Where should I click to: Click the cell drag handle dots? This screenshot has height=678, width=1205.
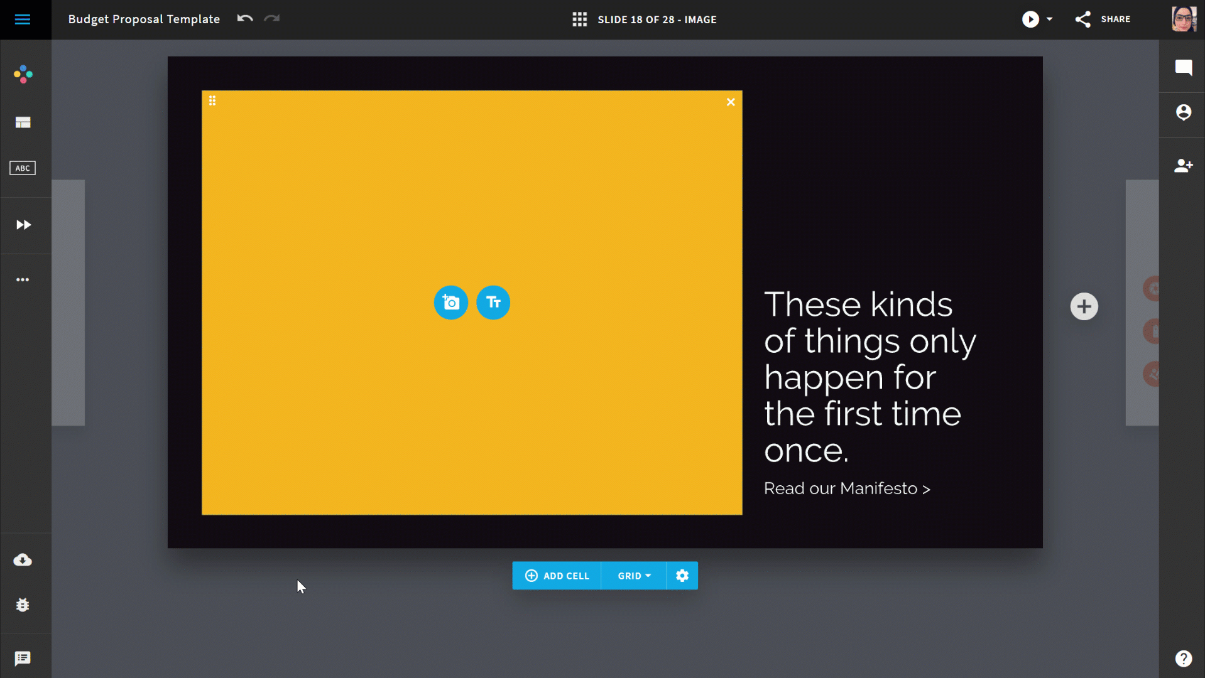[x=212, y=100]
